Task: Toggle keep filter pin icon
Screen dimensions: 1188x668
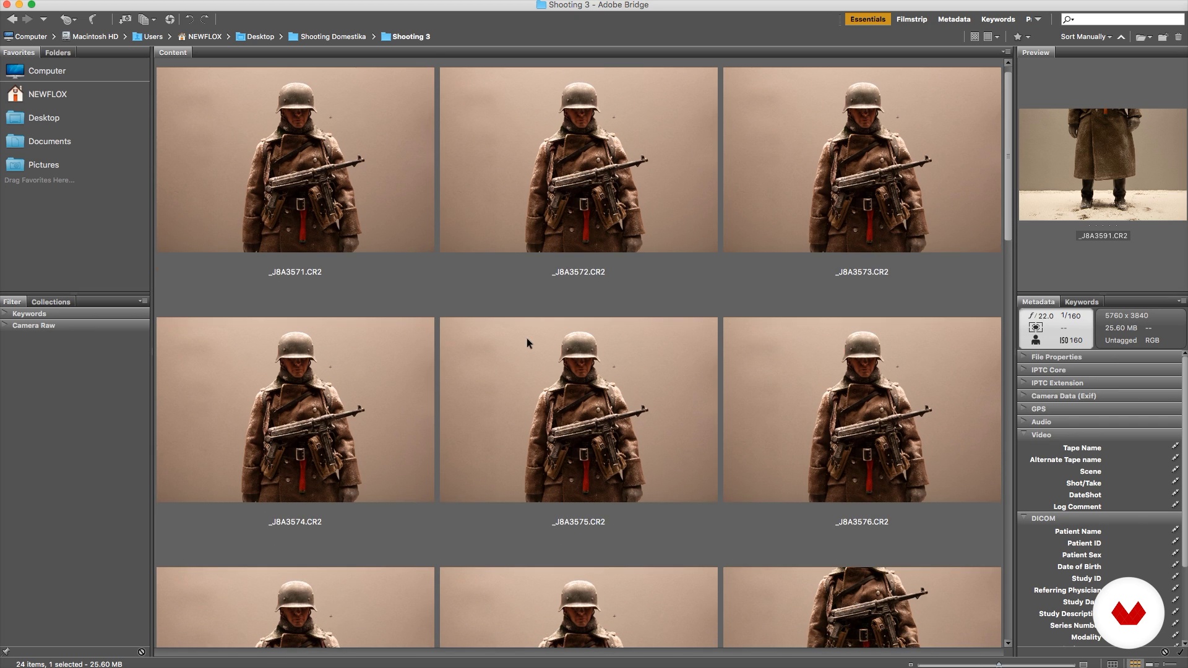Action: point(6,652)
